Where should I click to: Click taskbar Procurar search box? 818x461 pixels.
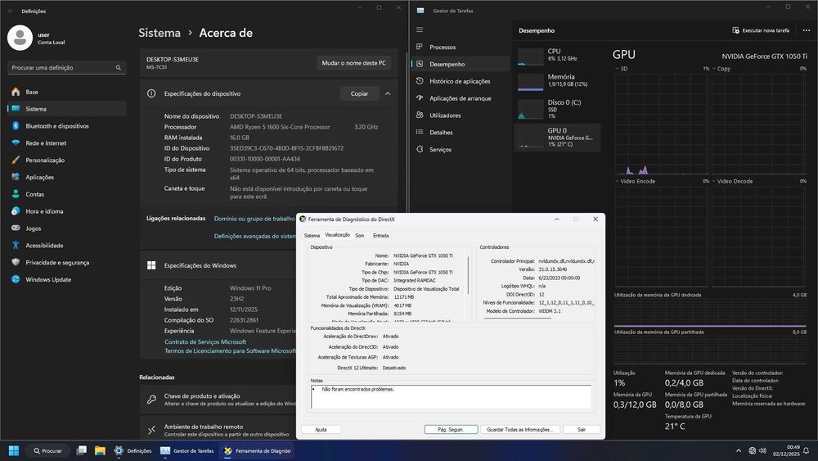(x=47, y=450)
